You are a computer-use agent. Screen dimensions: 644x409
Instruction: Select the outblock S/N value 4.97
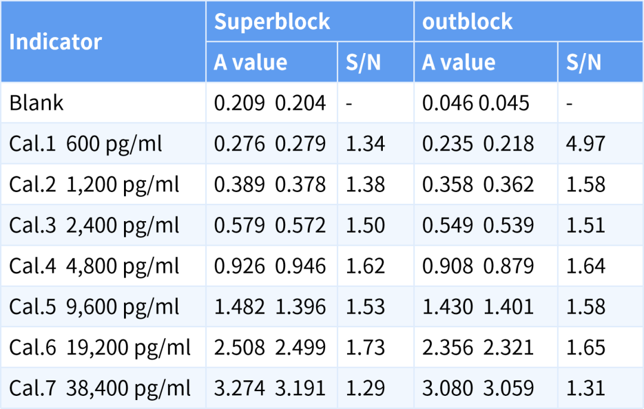586,144
